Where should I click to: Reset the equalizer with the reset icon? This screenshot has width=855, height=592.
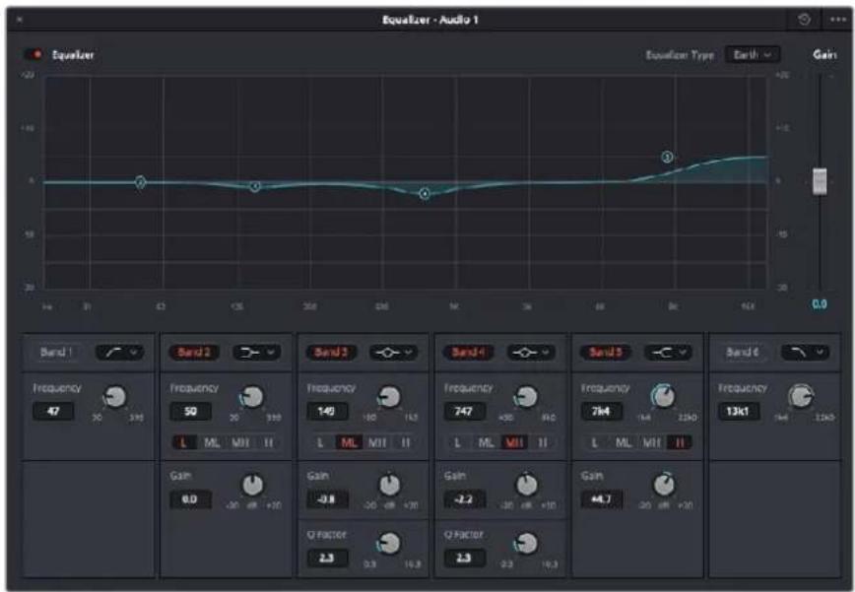click(x=804, y=20)
